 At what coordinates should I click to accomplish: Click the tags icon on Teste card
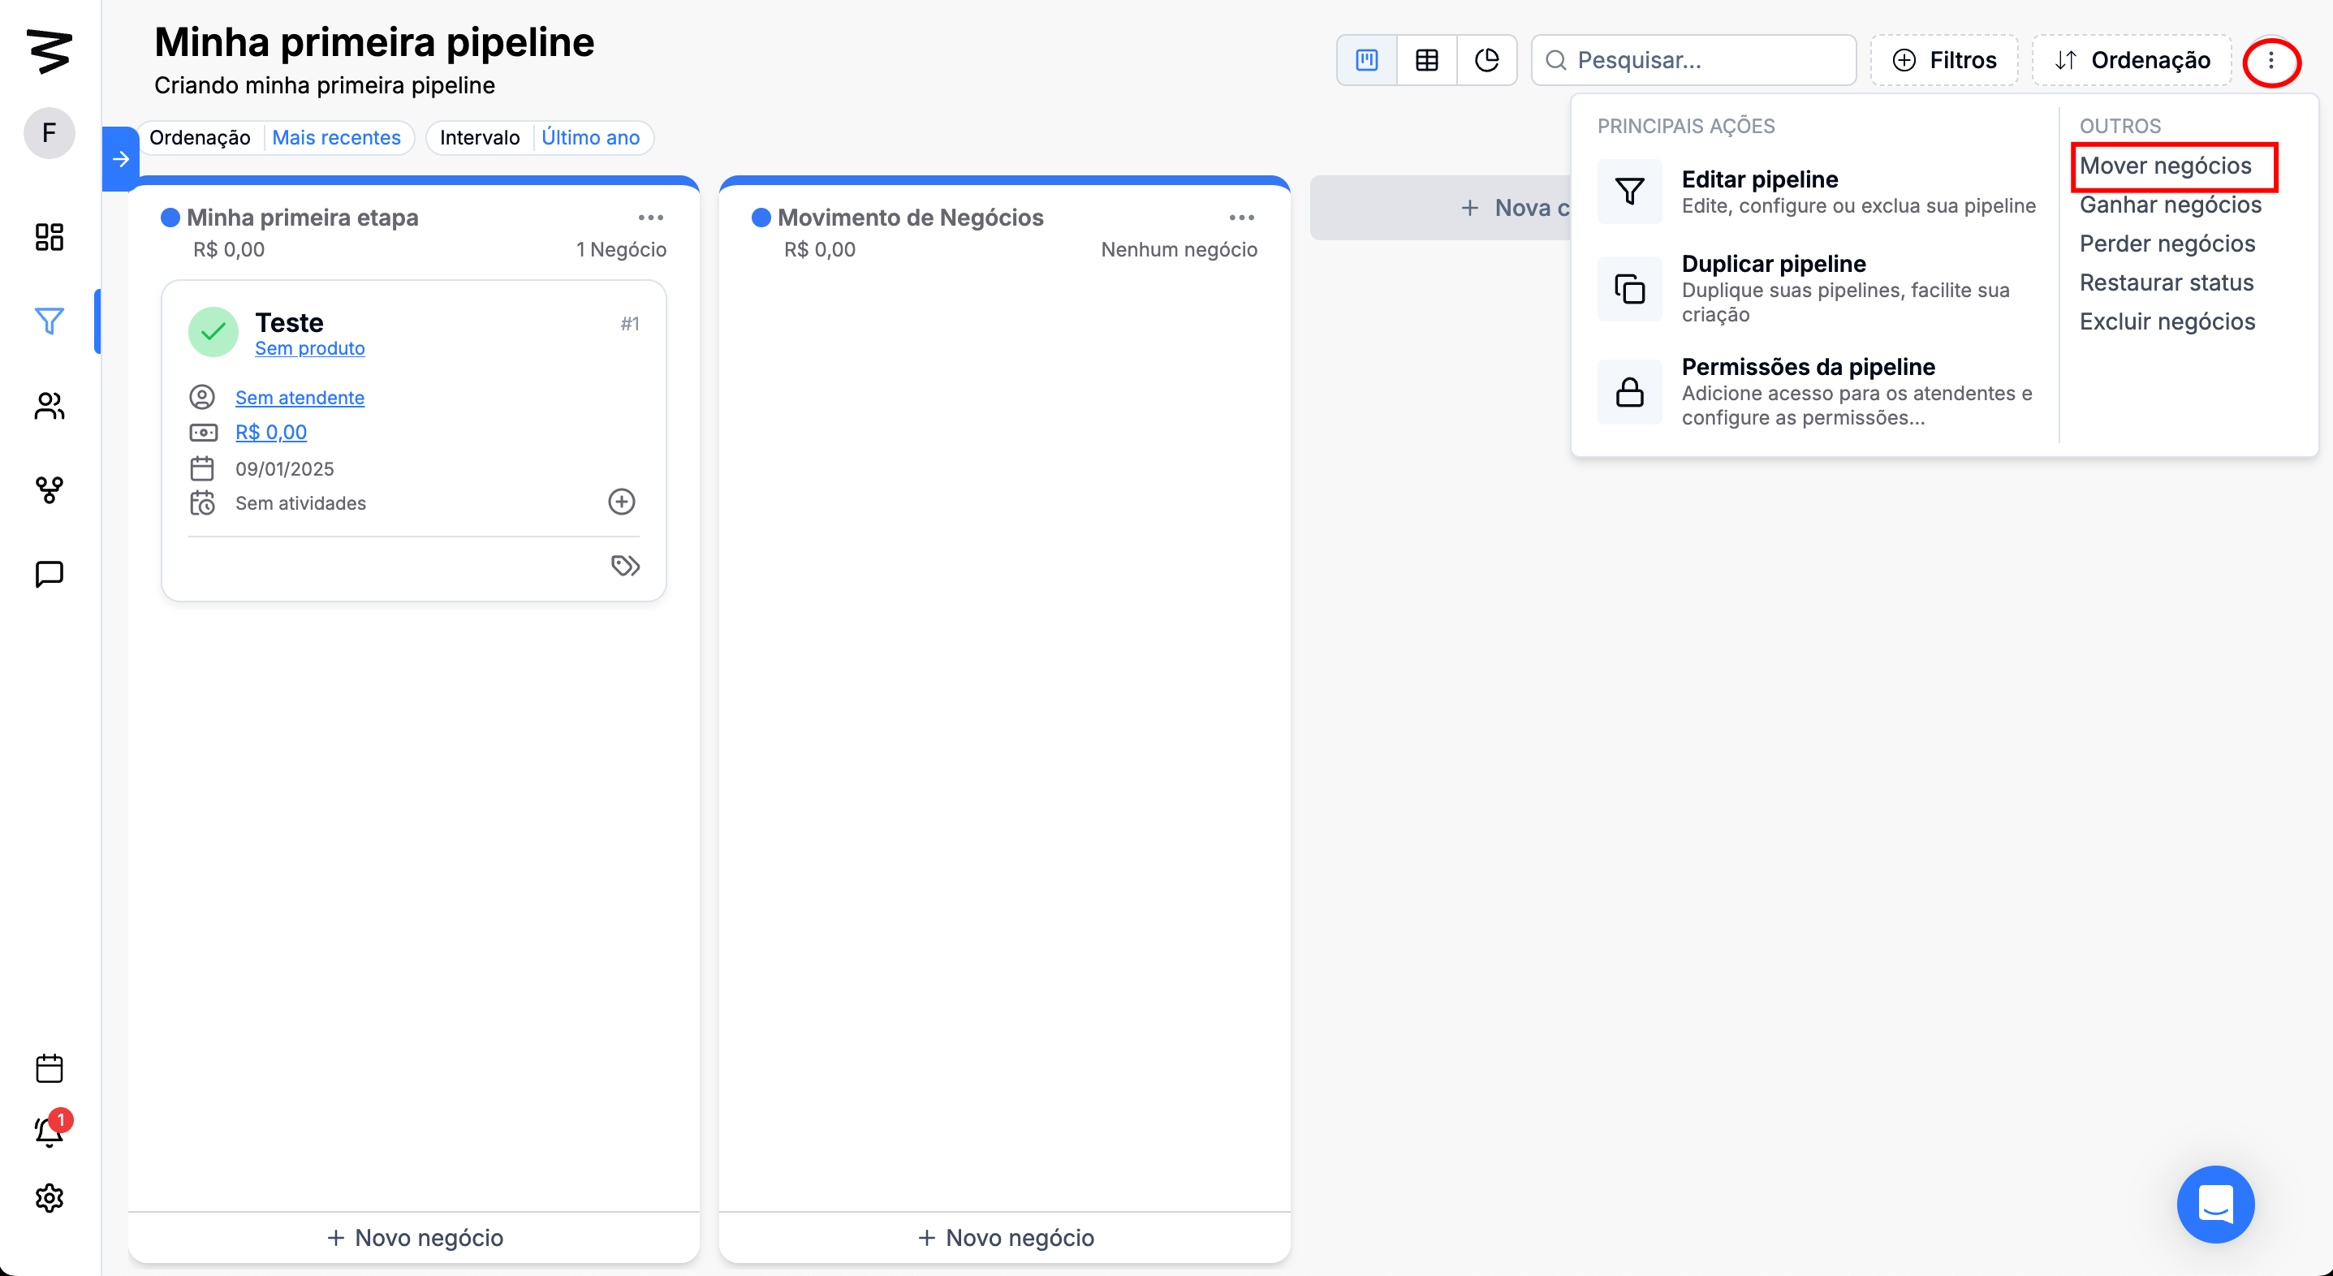coord(625,566)
